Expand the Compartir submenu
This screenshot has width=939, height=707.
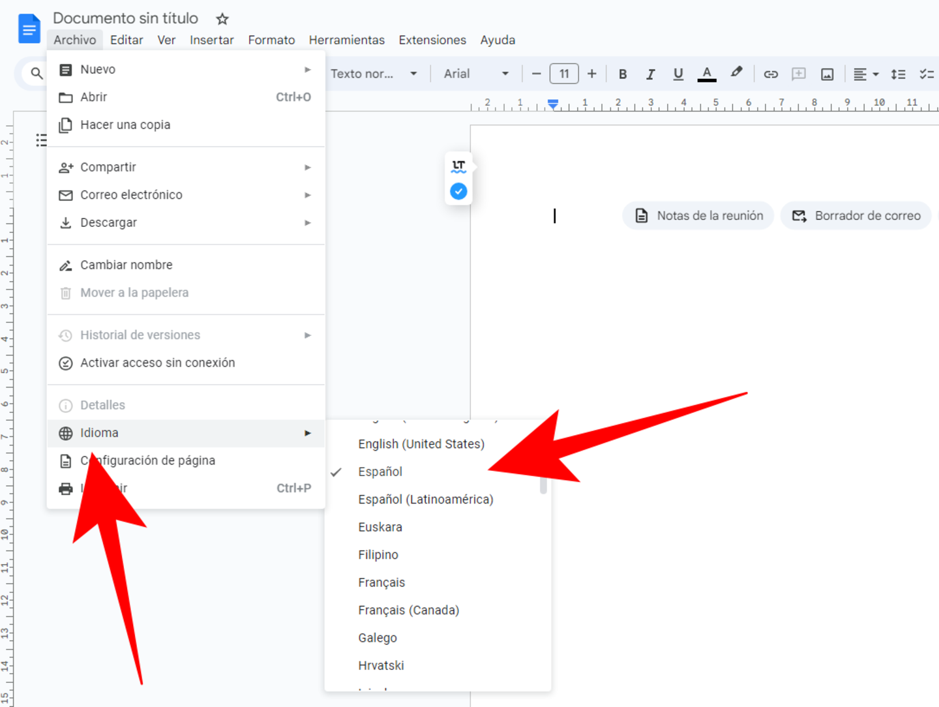coord(186,168)
